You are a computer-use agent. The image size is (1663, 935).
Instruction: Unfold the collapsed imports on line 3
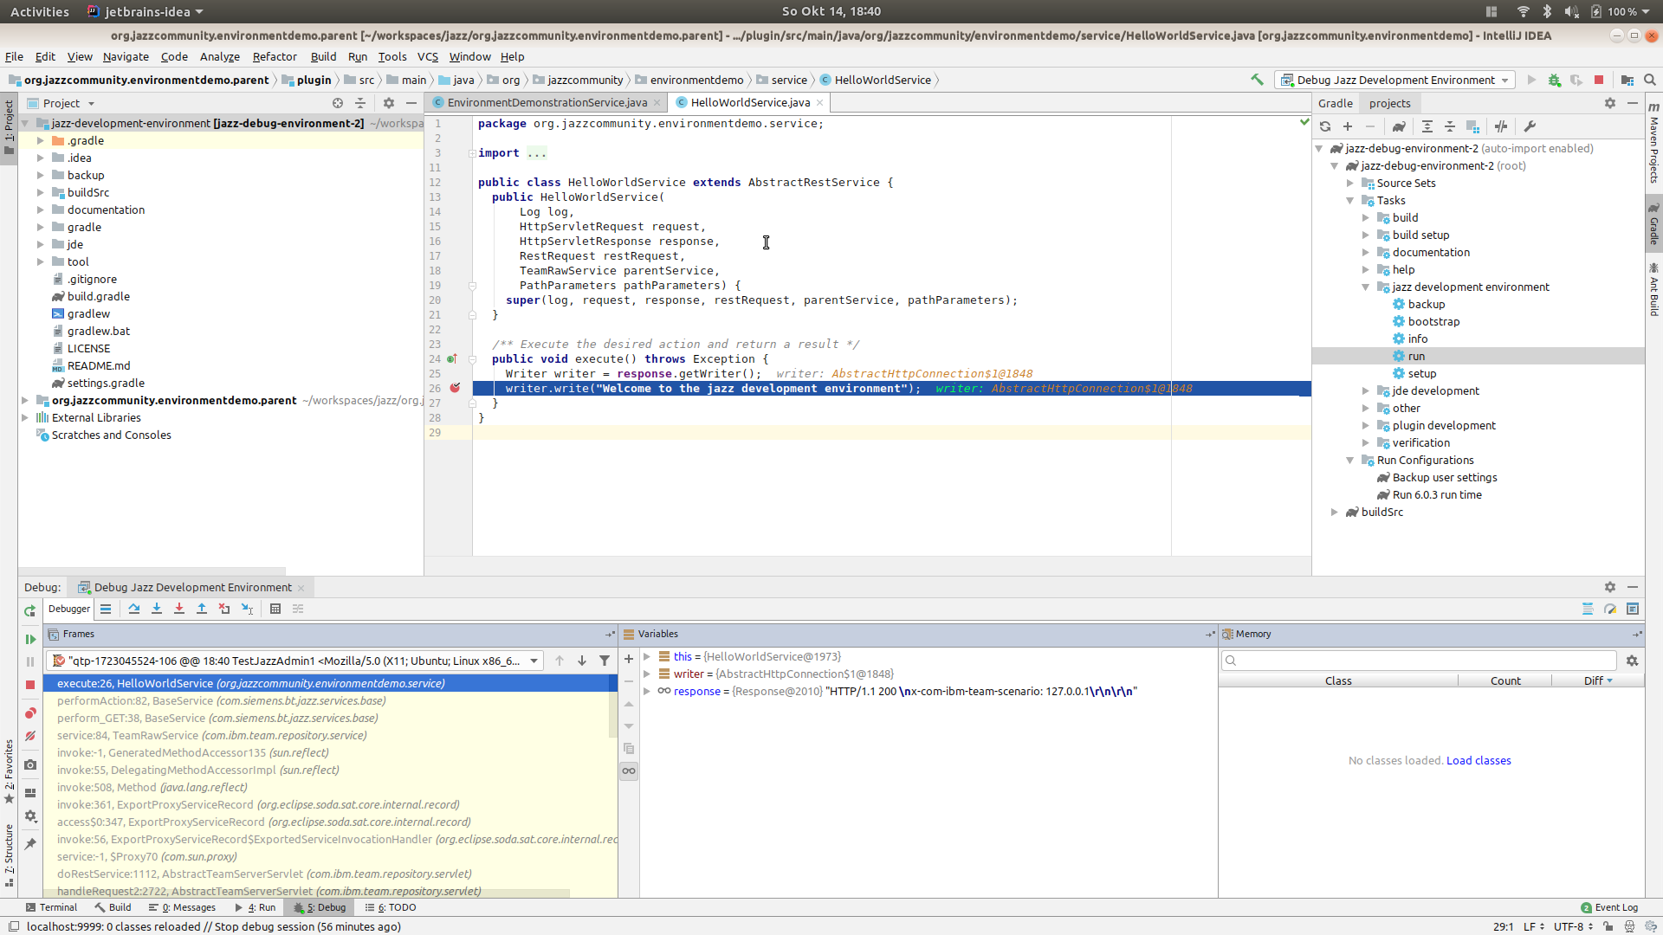tap(472, 153)
